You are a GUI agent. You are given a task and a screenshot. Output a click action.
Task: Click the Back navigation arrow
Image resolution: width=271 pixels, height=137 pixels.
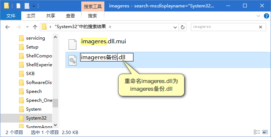[7, 27]
